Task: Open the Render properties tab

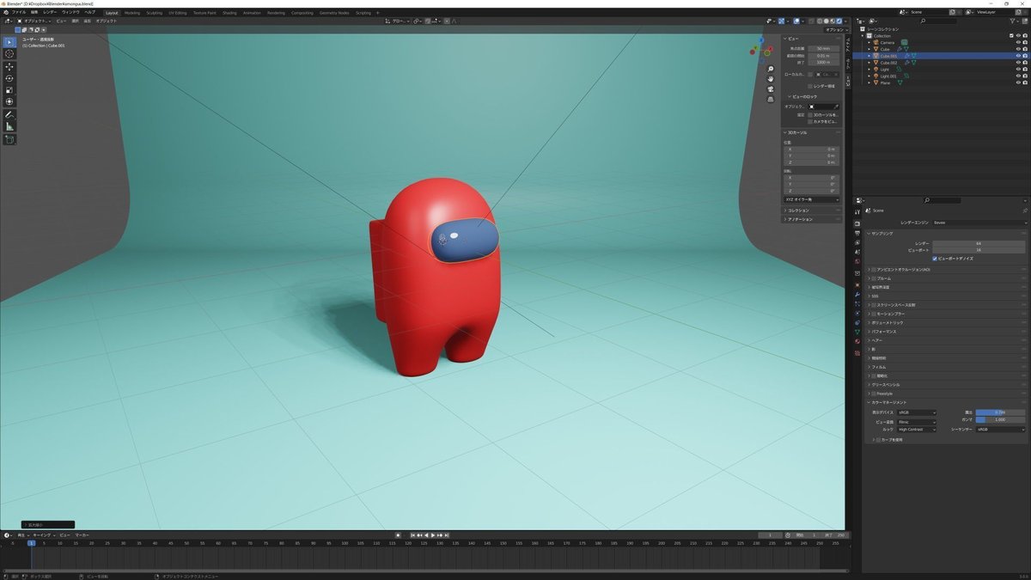Action: point(857,223)
